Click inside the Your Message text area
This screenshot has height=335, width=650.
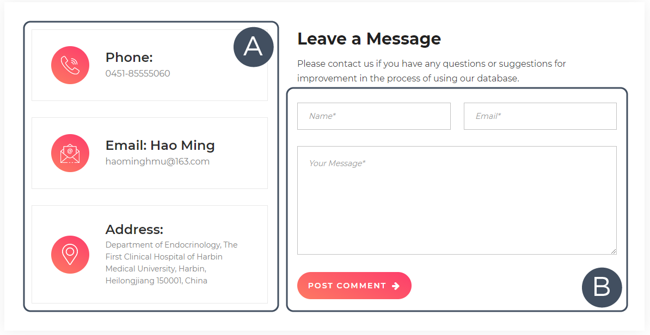tap(457, 200)
